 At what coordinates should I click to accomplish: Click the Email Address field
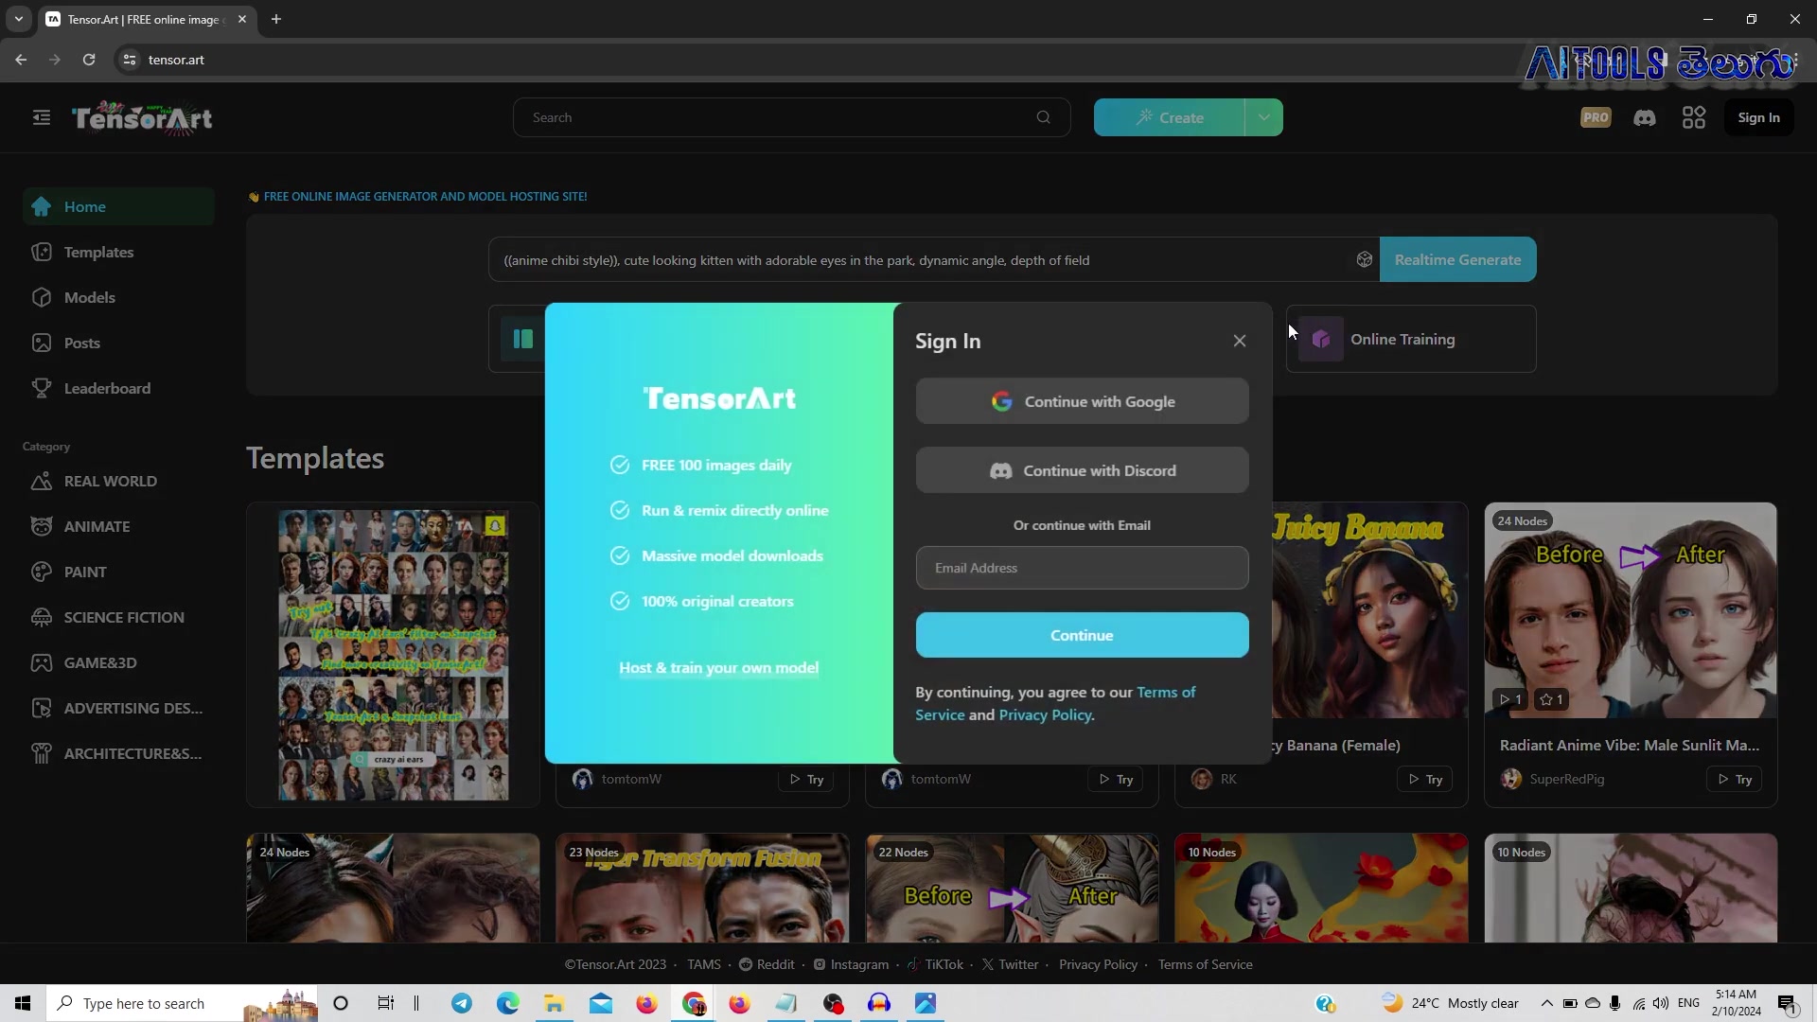point(1082,568)
